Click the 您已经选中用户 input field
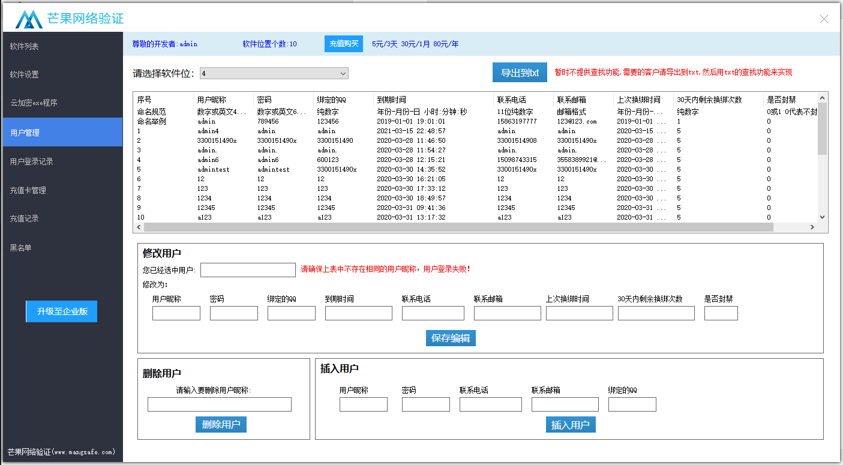 tap(248, 270)
